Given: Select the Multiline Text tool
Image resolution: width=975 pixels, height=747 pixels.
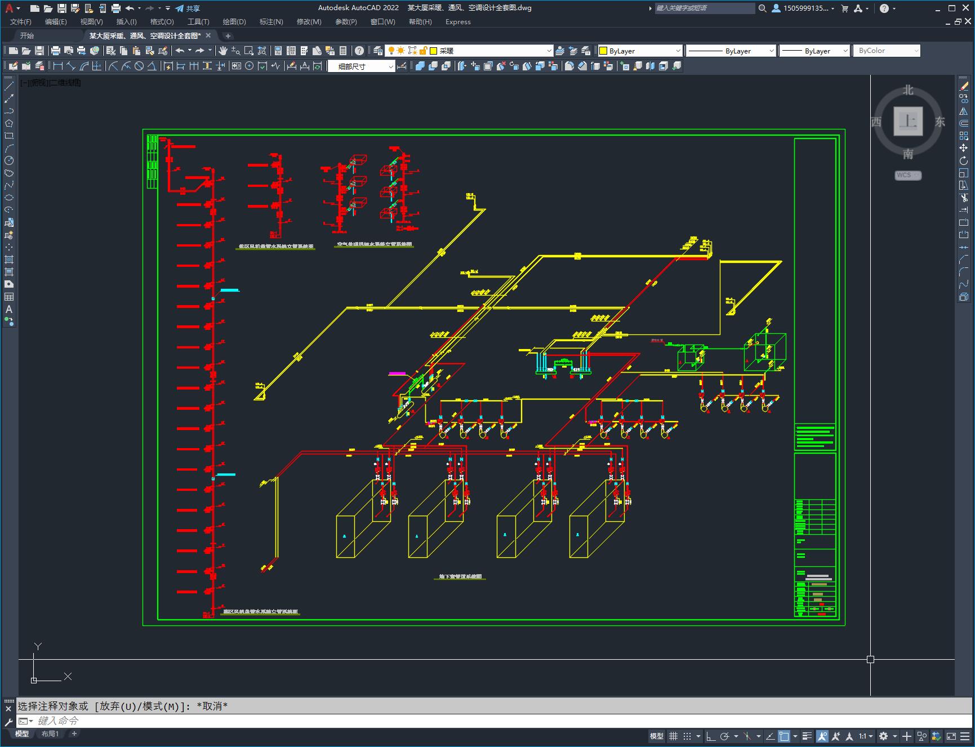Looking at the screenshot, I should [9, 309].
